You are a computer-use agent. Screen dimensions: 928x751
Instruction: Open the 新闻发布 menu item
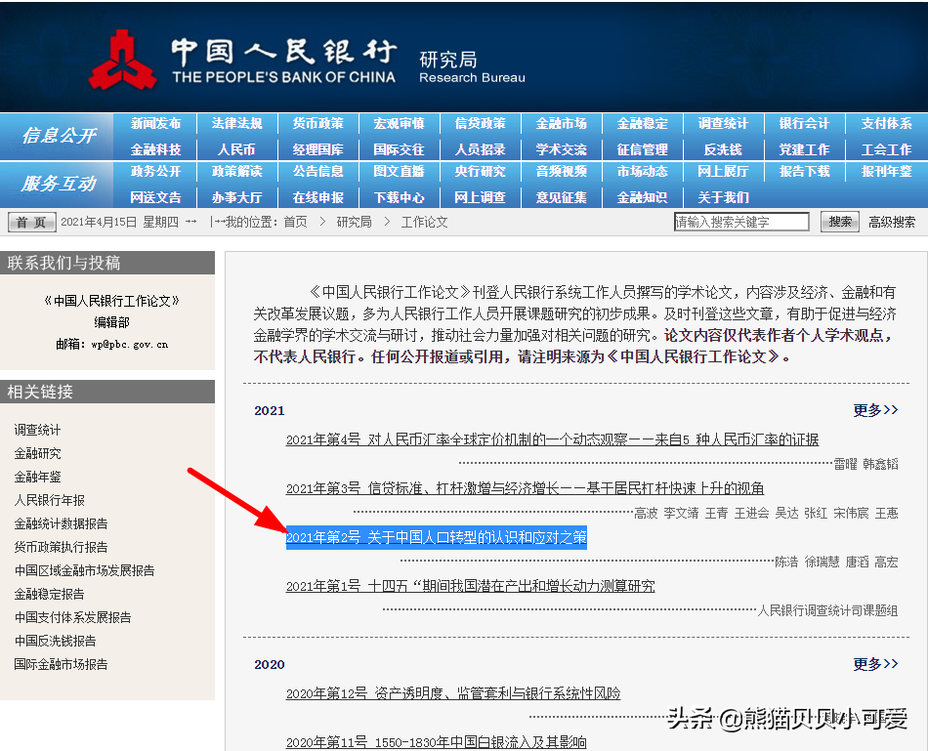[x=155, y=124]
